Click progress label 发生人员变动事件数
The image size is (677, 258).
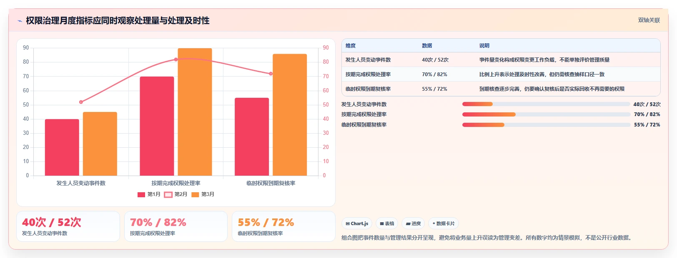364,104
